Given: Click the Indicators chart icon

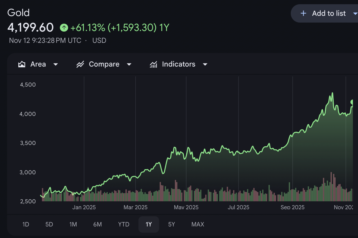Looking at the screenshot, I should coord(153,64).
